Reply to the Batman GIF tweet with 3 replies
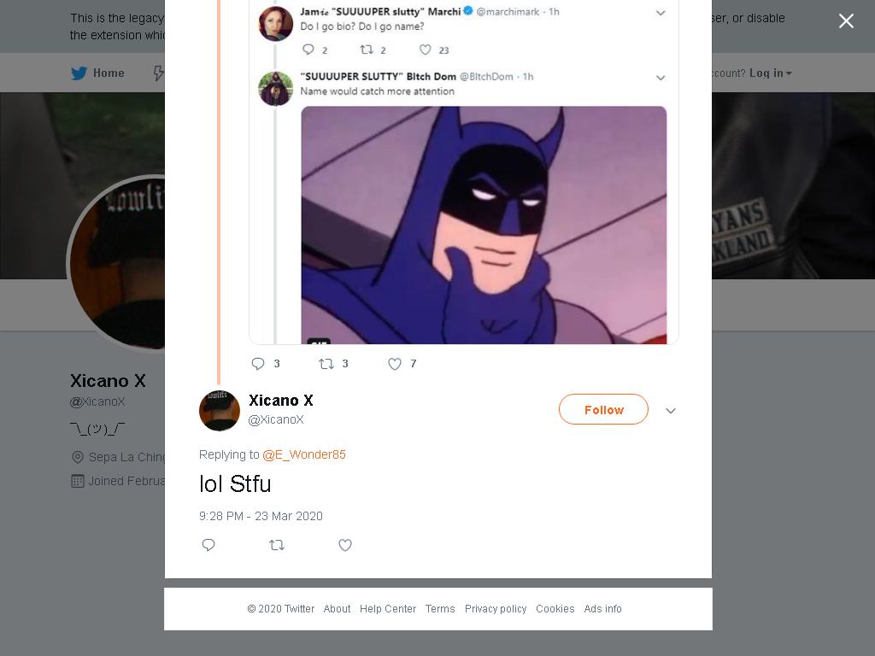The height and width of the screenshot is (656, 875). tap(258, 364)
